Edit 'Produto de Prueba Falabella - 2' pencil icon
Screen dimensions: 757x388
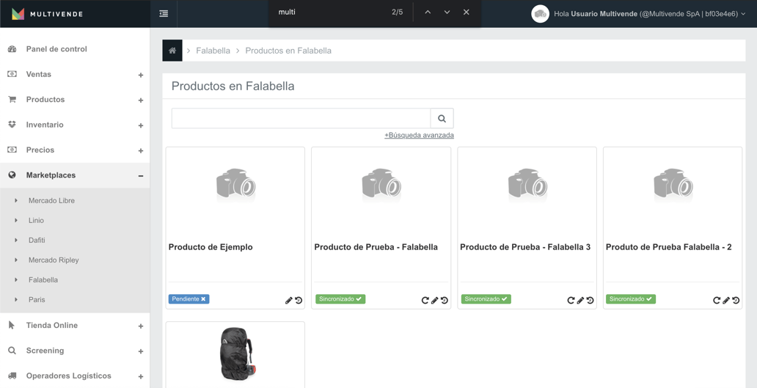(x=726, y=300)
